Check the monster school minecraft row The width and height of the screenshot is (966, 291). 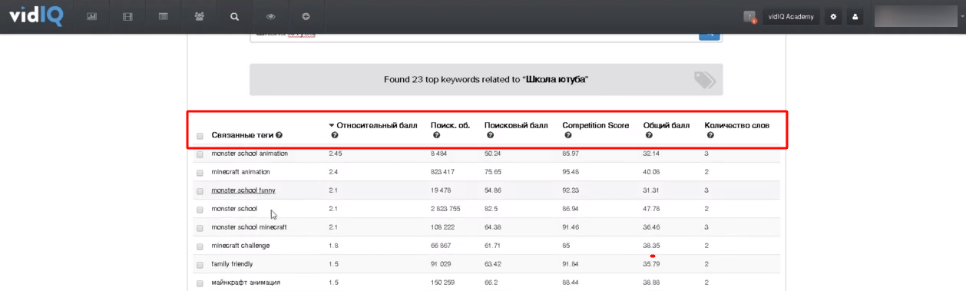[x=200, y=228]
